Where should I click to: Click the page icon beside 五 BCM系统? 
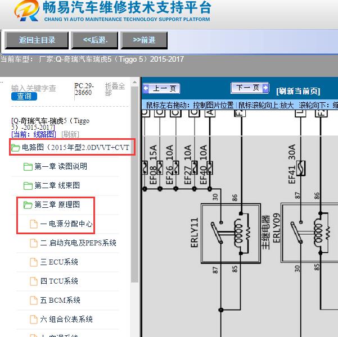(x=33, y=300)
